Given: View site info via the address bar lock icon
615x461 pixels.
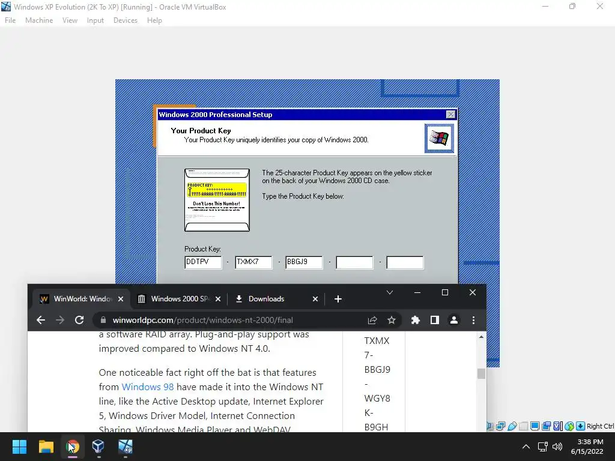Looking at the screenshot, I should pos(103,321).
